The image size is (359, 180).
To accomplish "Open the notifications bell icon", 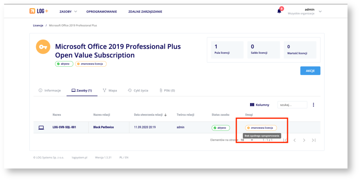I will pos(279,11).
